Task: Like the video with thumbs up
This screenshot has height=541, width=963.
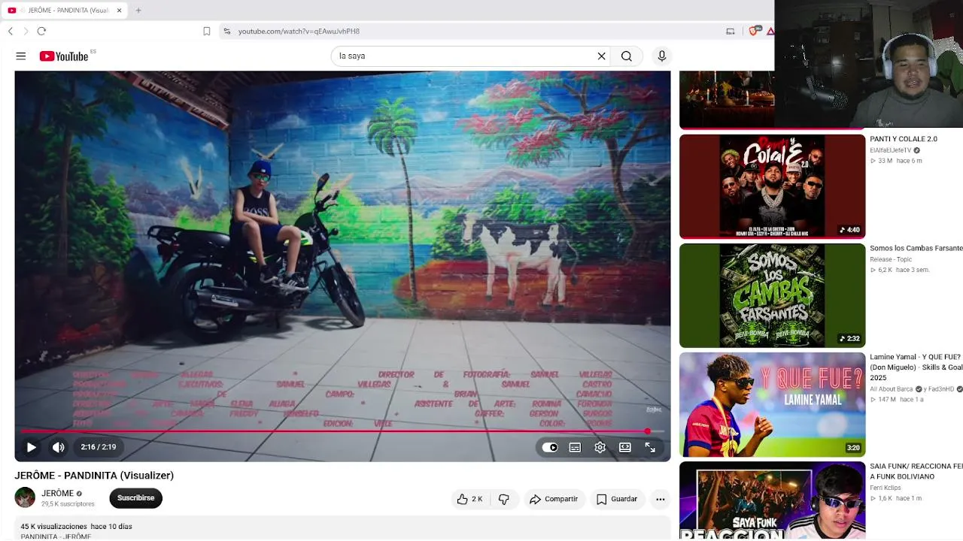Action: [x=469, y=499]
